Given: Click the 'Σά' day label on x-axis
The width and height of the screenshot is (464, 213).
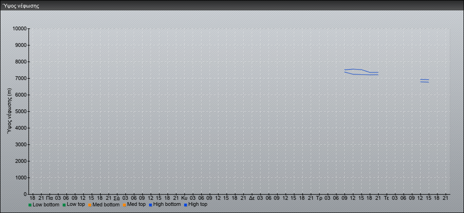Looking at the screenshot, I should coord(117,198).
